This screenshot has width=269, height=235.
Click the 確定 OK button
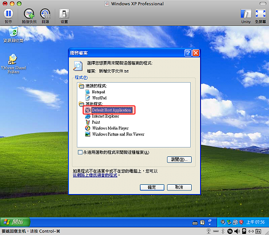[152, 187]
